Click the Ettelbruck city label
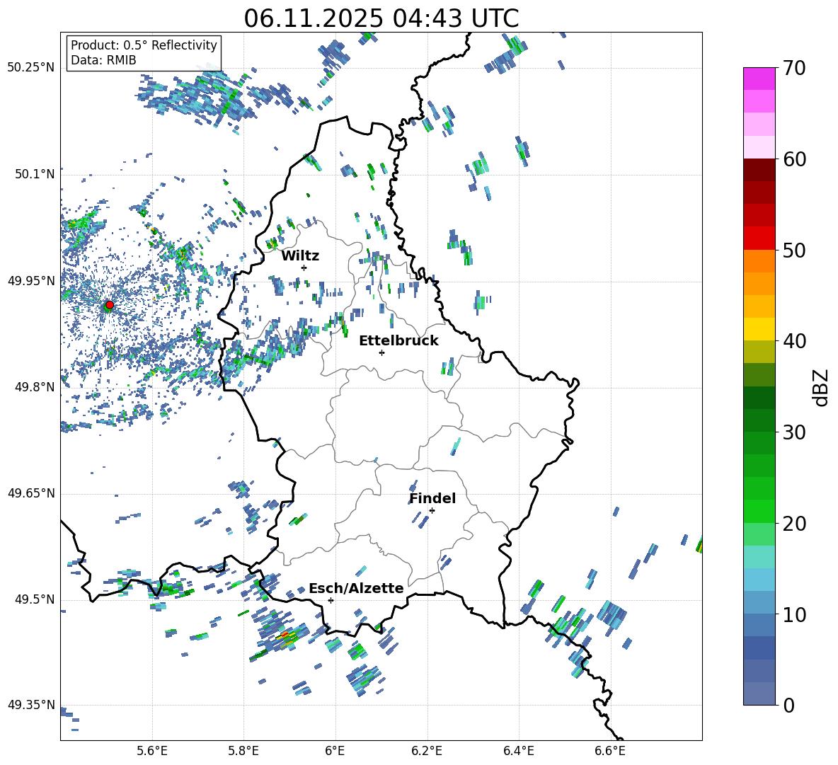 coord(398,341)
